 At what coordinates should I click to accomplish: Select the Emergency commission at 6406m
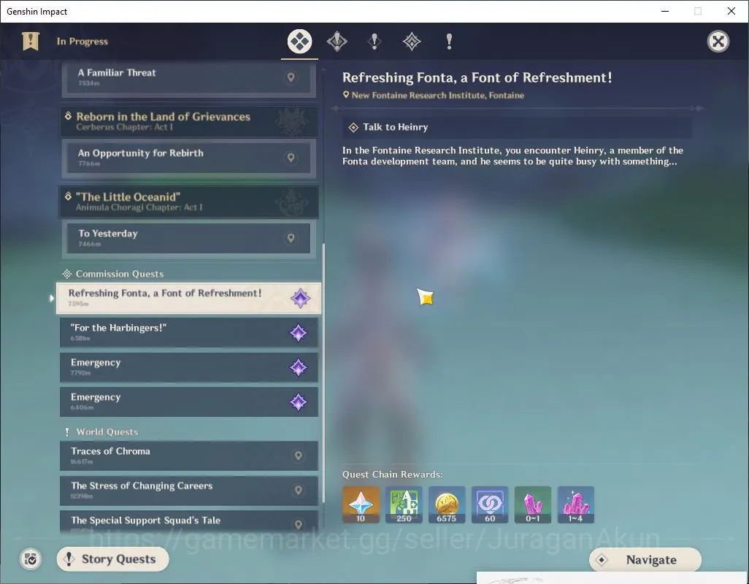(x=189, y=401)
